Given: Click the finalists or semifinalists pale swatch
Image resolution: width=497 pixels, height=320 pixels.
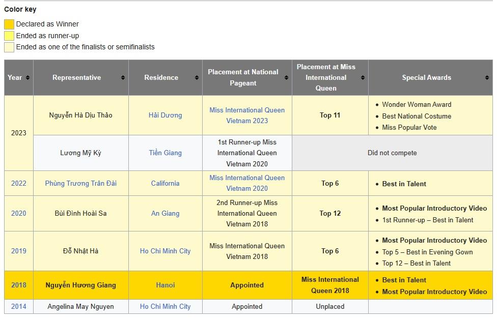Looking at the screenshot, I should (9, 47).
